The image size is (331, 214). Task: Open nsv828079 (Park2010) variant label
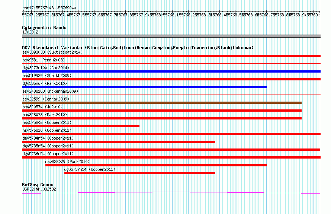click(x=67, y=162)
